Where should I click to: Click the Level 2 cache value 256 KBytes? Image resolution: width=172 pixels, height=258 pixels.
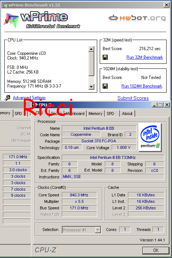[146, 208]
